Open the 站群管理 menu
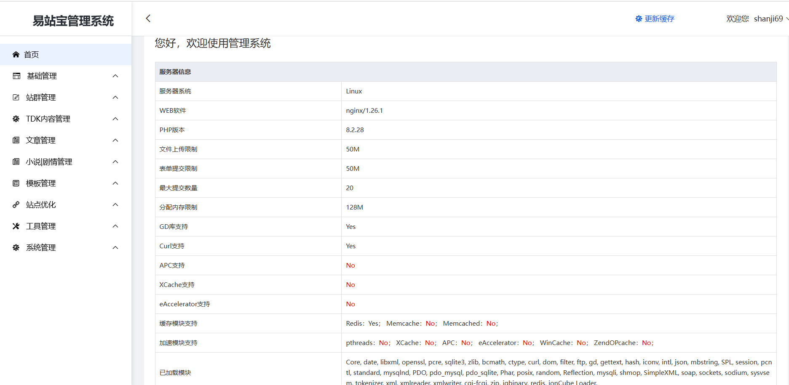 (x=41, y=97)
